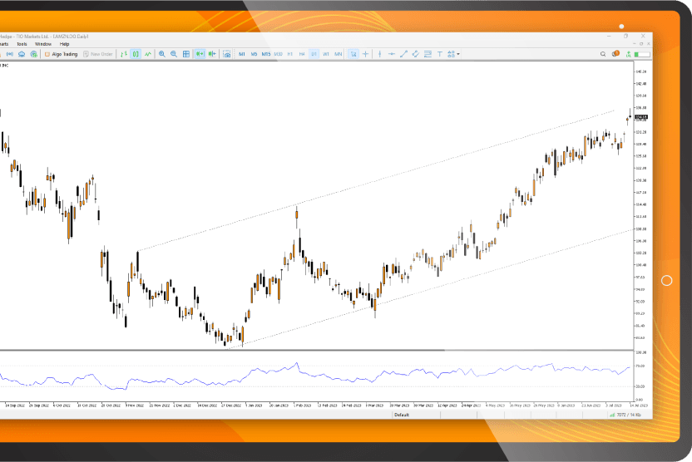Open the Help menu
Screen dimensions: 692x462
click(x=64, y=44)
